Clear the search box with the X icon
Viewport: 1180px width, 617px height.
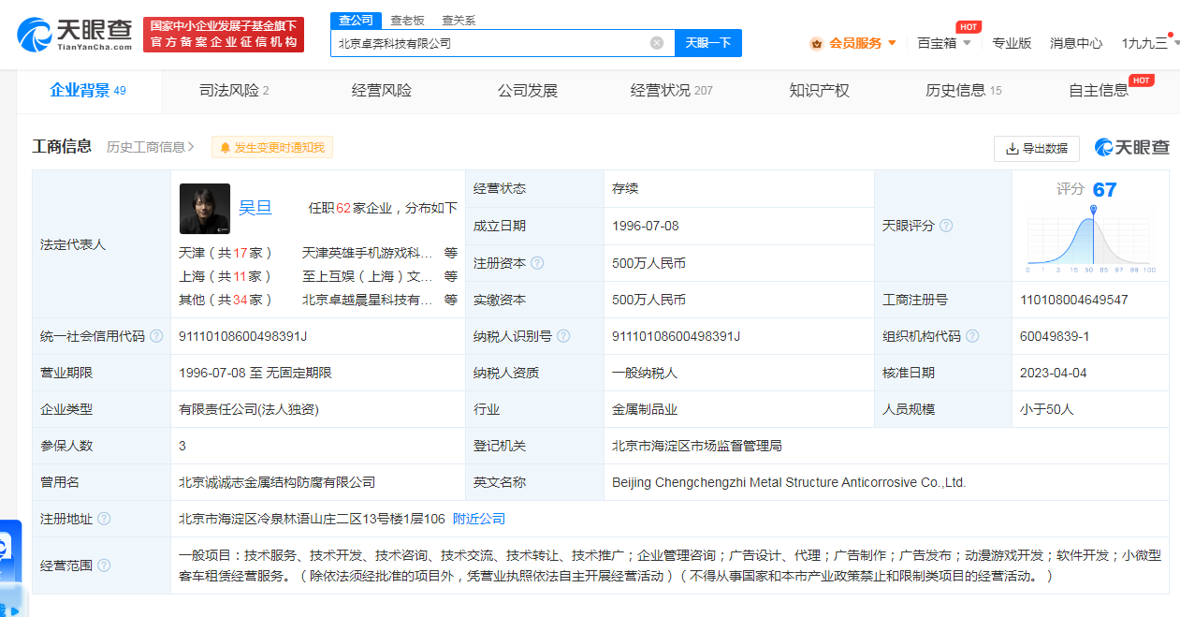tap(657, 43)
